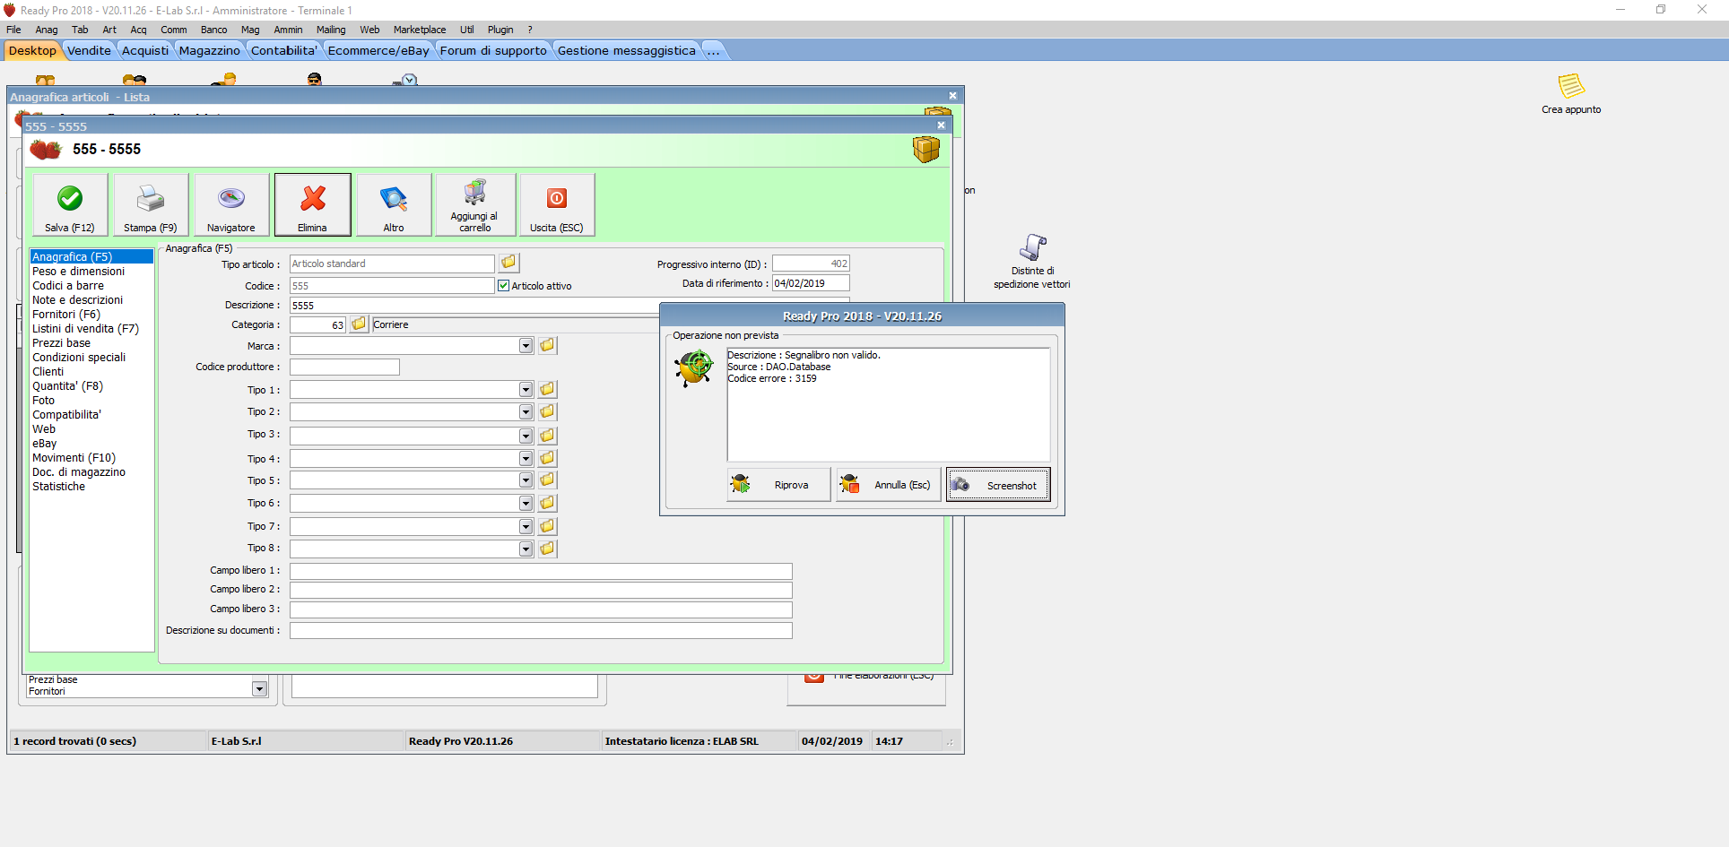The width and height of the screenshot is (1729, 847).
Task: Click the Elimina red X button
Action: 312,204
